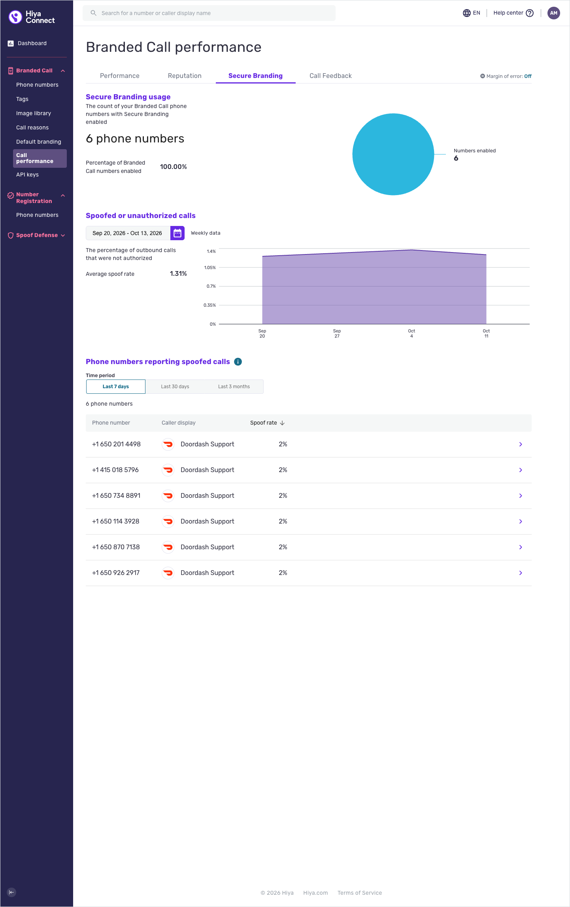This screenshot has width=570, height=907.
Task: Select the Secure Branding tab
Action: [x=255, y=76]
